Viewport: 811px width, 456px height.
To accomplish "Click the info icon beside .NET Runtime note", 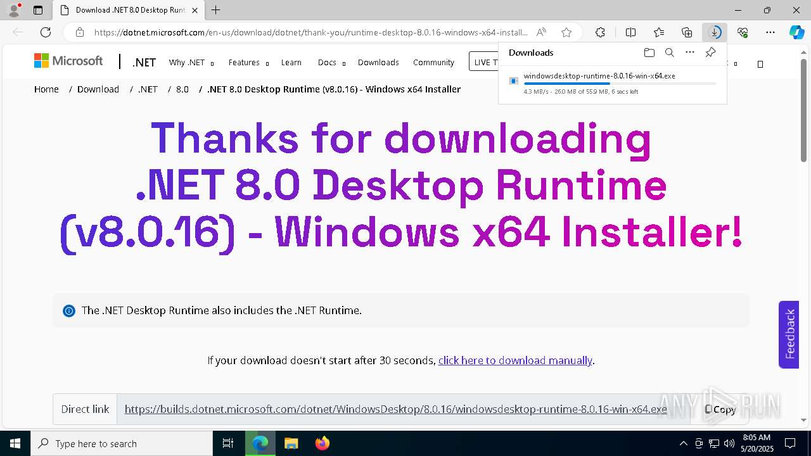I will (69, 311).
